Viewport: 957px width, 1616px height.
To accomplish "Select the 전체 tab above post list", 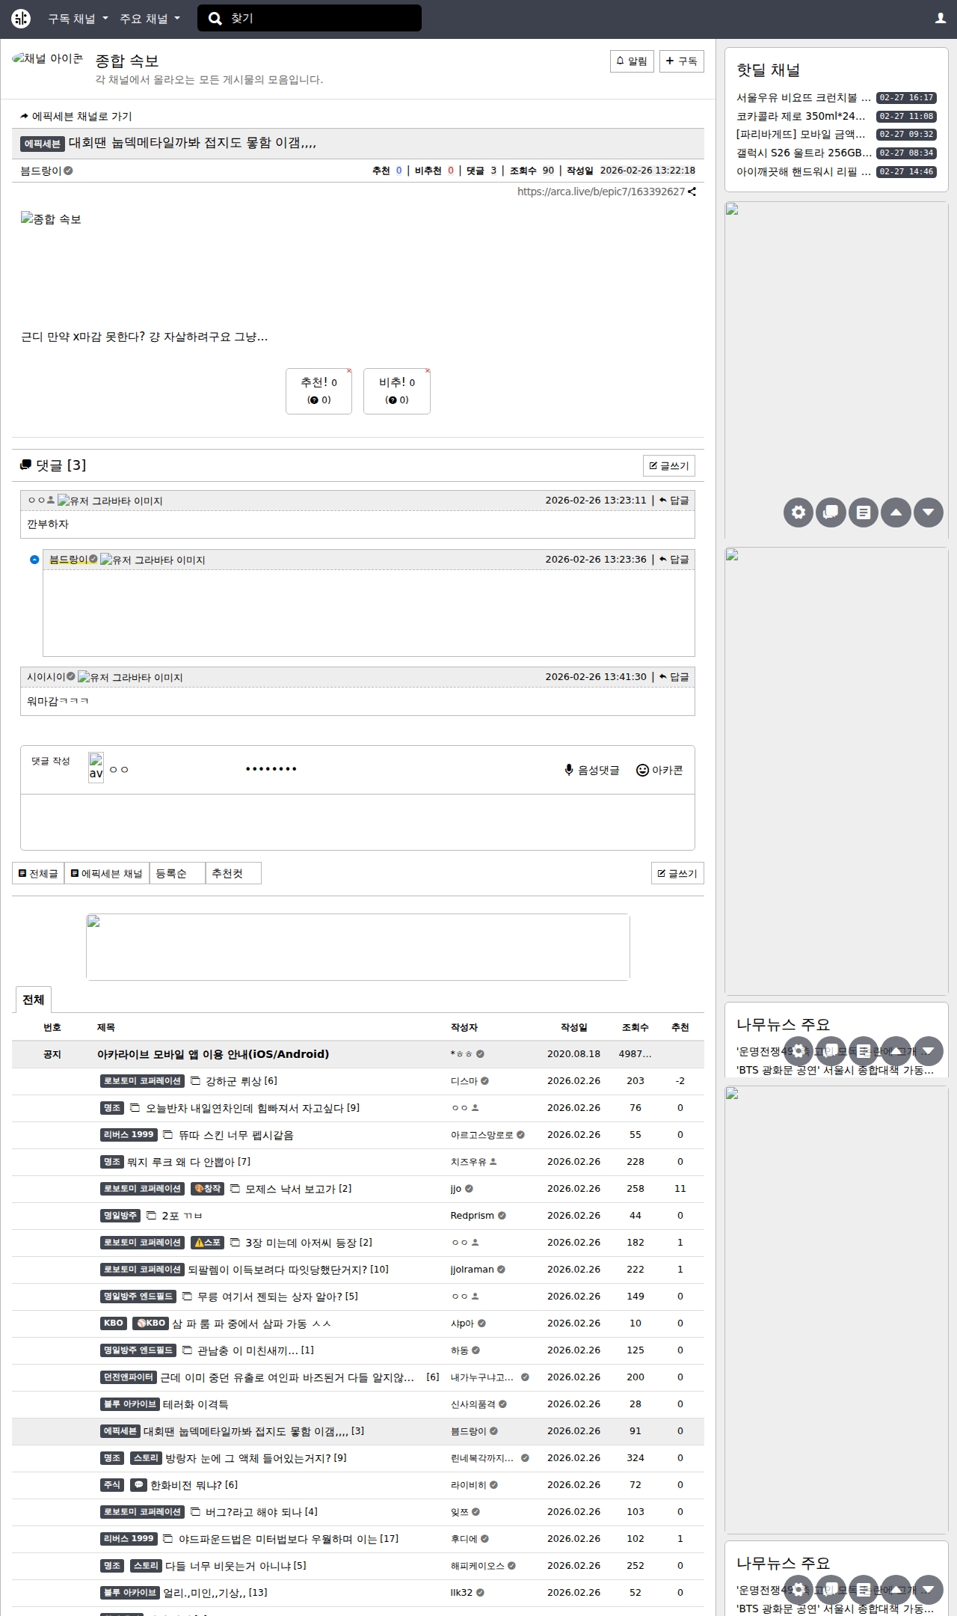I will pyautogui.click(x=34, y=1000).
